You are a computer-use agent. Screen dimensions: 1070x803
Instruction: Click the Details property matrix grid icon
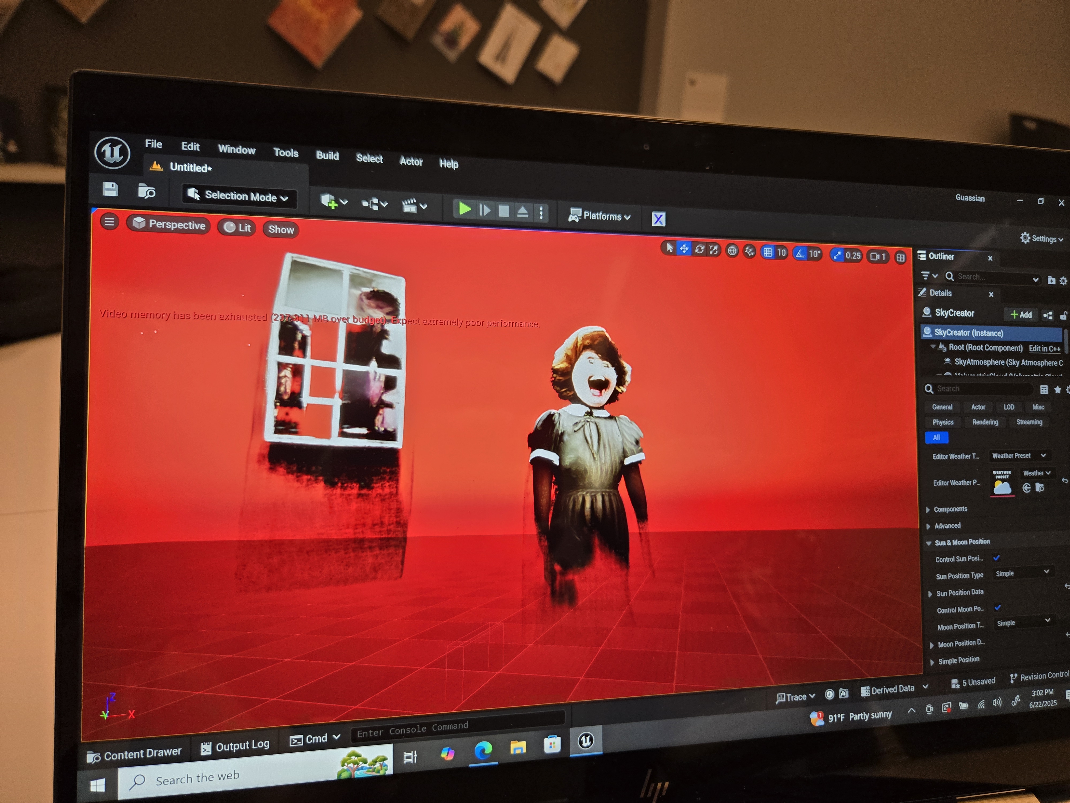coord(1044,389)
